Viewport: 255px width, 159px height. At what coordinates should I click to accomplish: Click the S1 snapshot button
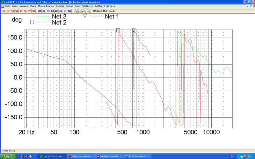point(4,11)
